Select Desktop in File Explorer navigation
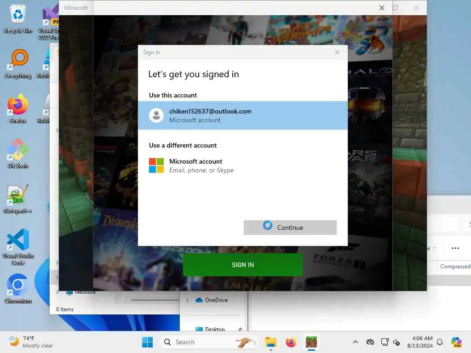Screen dimensions: 471x353 point(210,329)
